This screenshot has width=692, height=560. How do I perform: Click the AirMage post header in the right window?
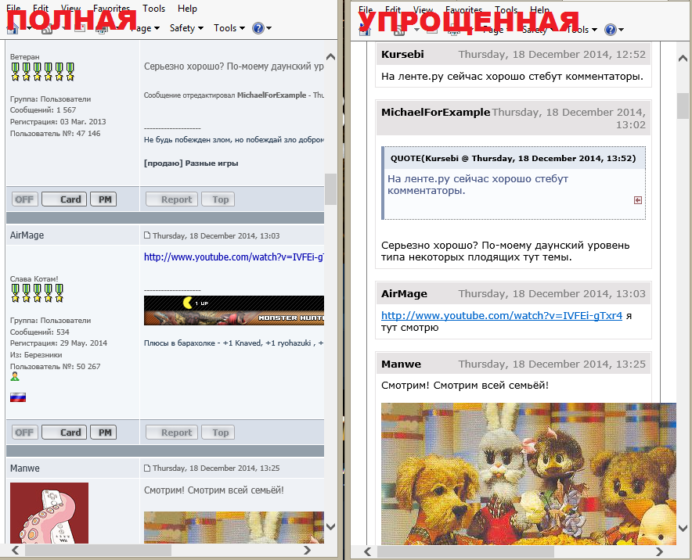click(514, 293)
